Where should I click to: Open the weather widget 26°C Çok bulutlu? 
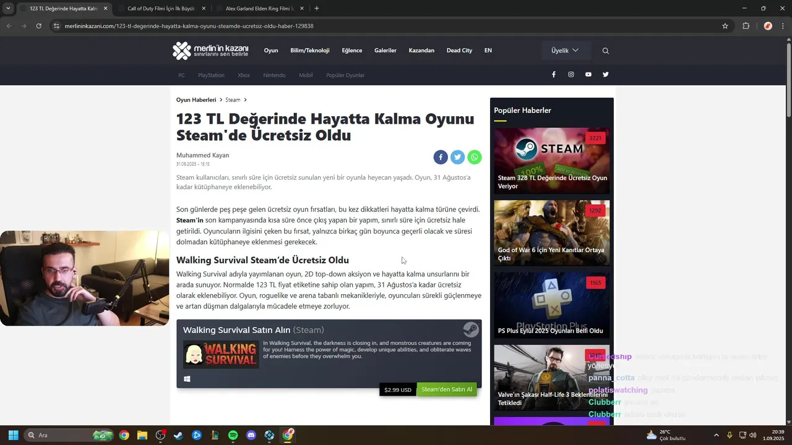[666, 435]
